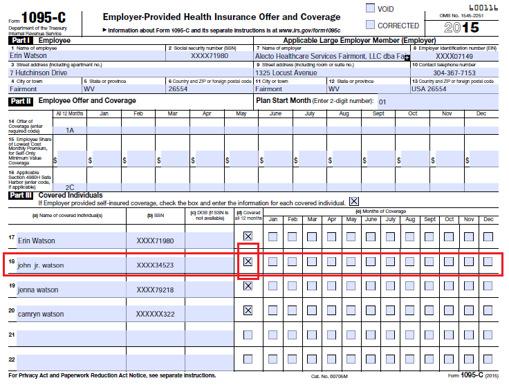Click covered individual name camryn watson
509x385 pixels.
coord(71,314)
